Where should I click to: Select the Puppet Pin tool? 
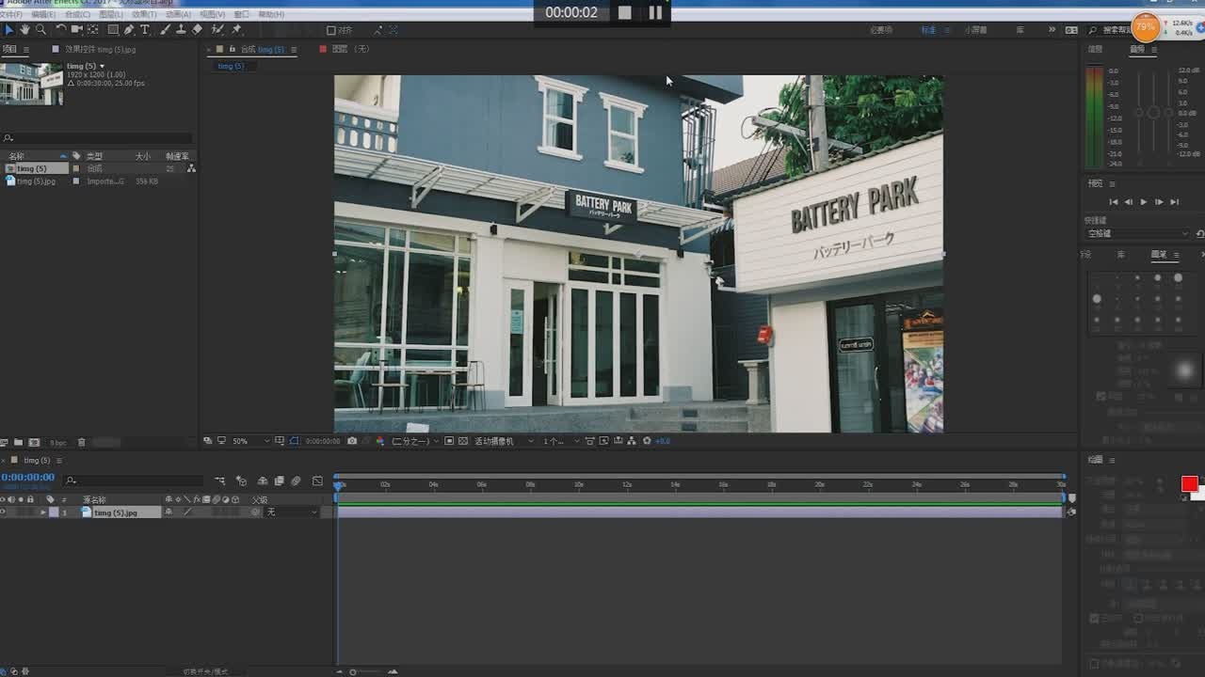click(x=236, y=30)
